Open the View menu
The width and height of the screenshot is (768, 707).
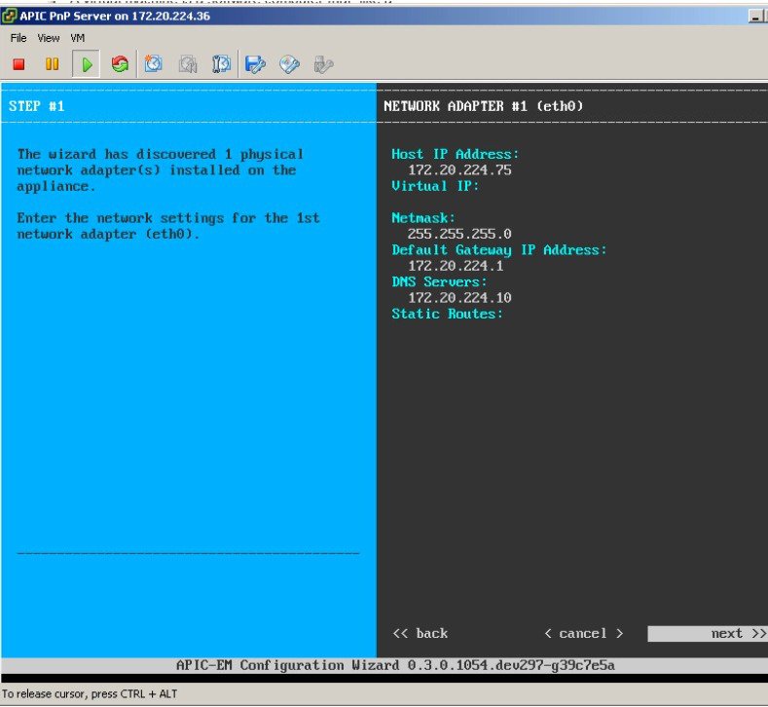pos(49,38)
